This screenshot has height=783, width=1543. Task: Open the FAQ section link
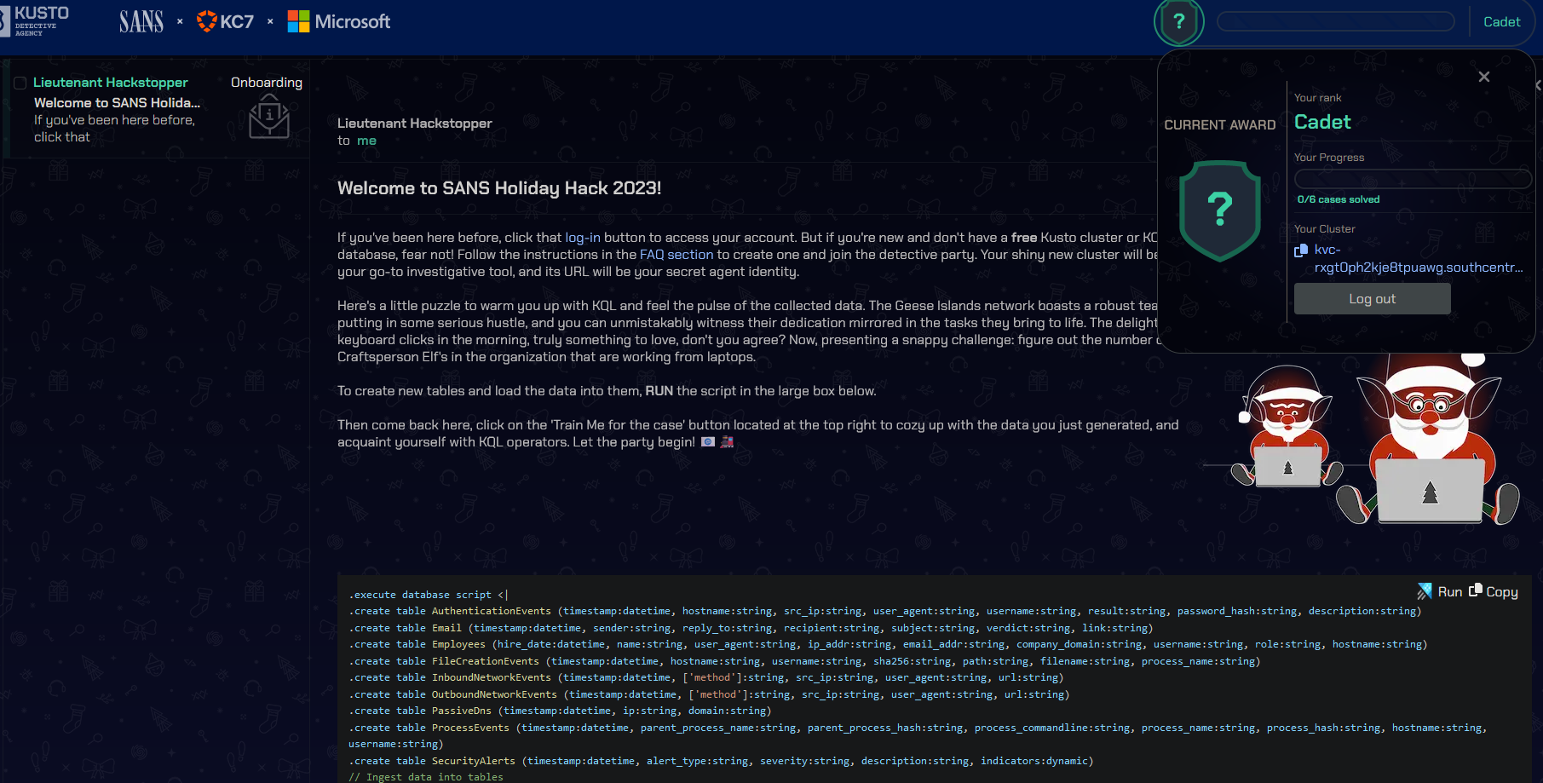coord(677,255)
